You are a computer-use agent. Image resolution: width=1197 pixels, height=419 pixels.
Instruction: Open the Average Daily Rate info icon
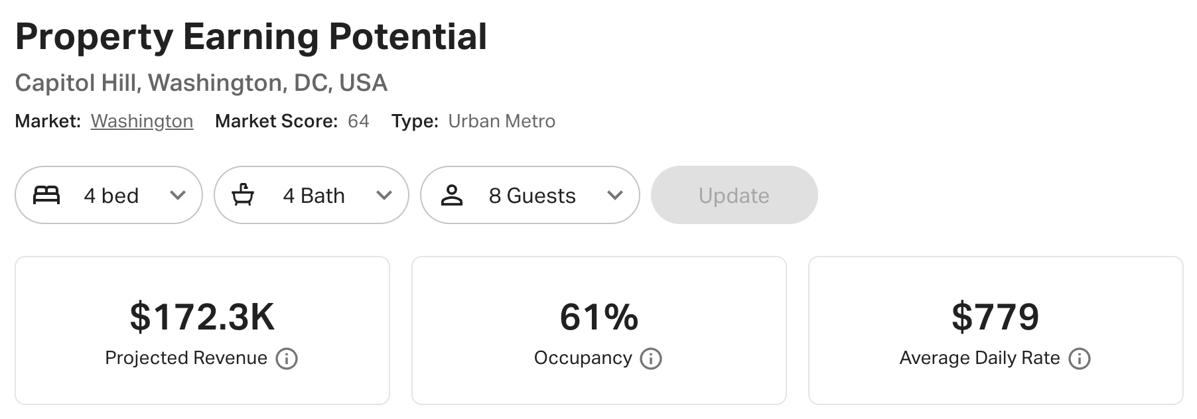pos(1080,359)
